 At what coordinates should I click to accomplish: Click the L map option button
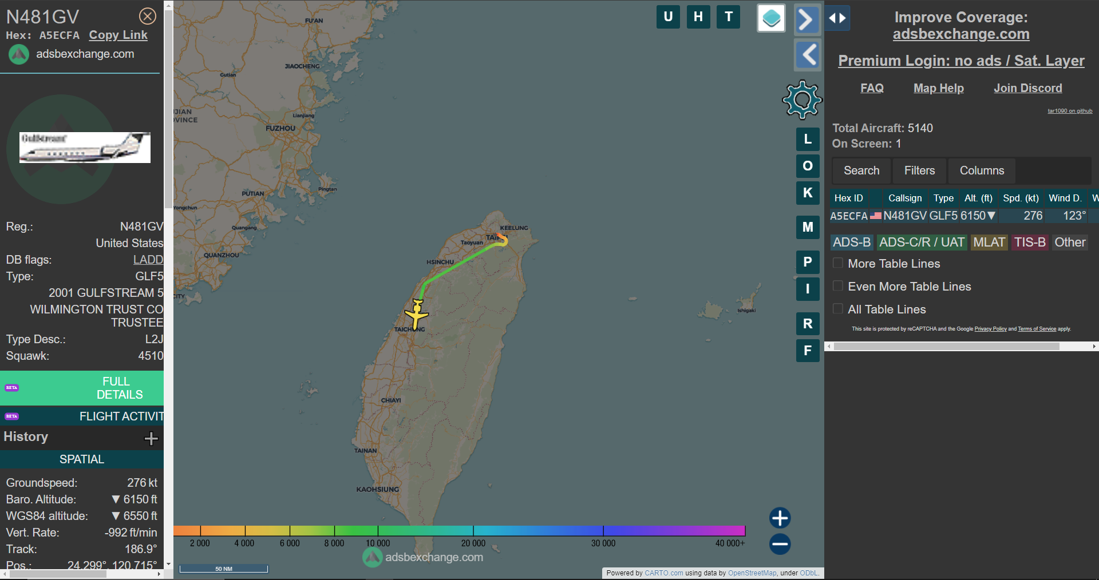click(x=808, y=139)
